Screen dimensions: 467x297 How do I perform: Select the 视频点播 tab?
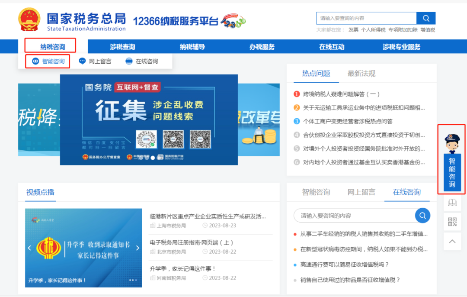pyautogui.click(x=40, y=192)
